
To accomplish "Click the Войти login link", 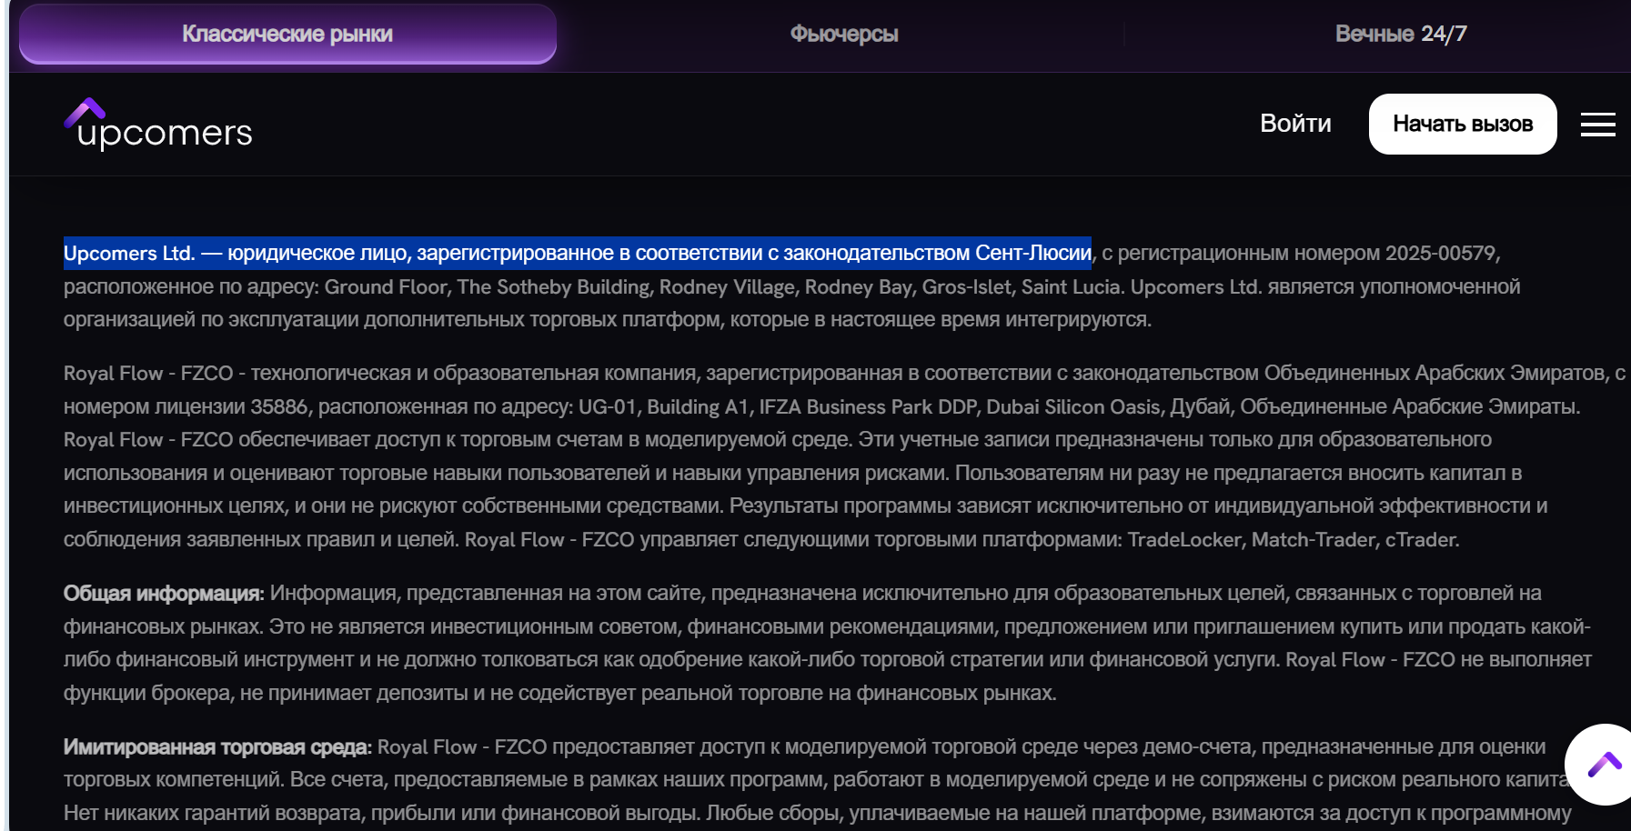I will (x=1295, y=124).
